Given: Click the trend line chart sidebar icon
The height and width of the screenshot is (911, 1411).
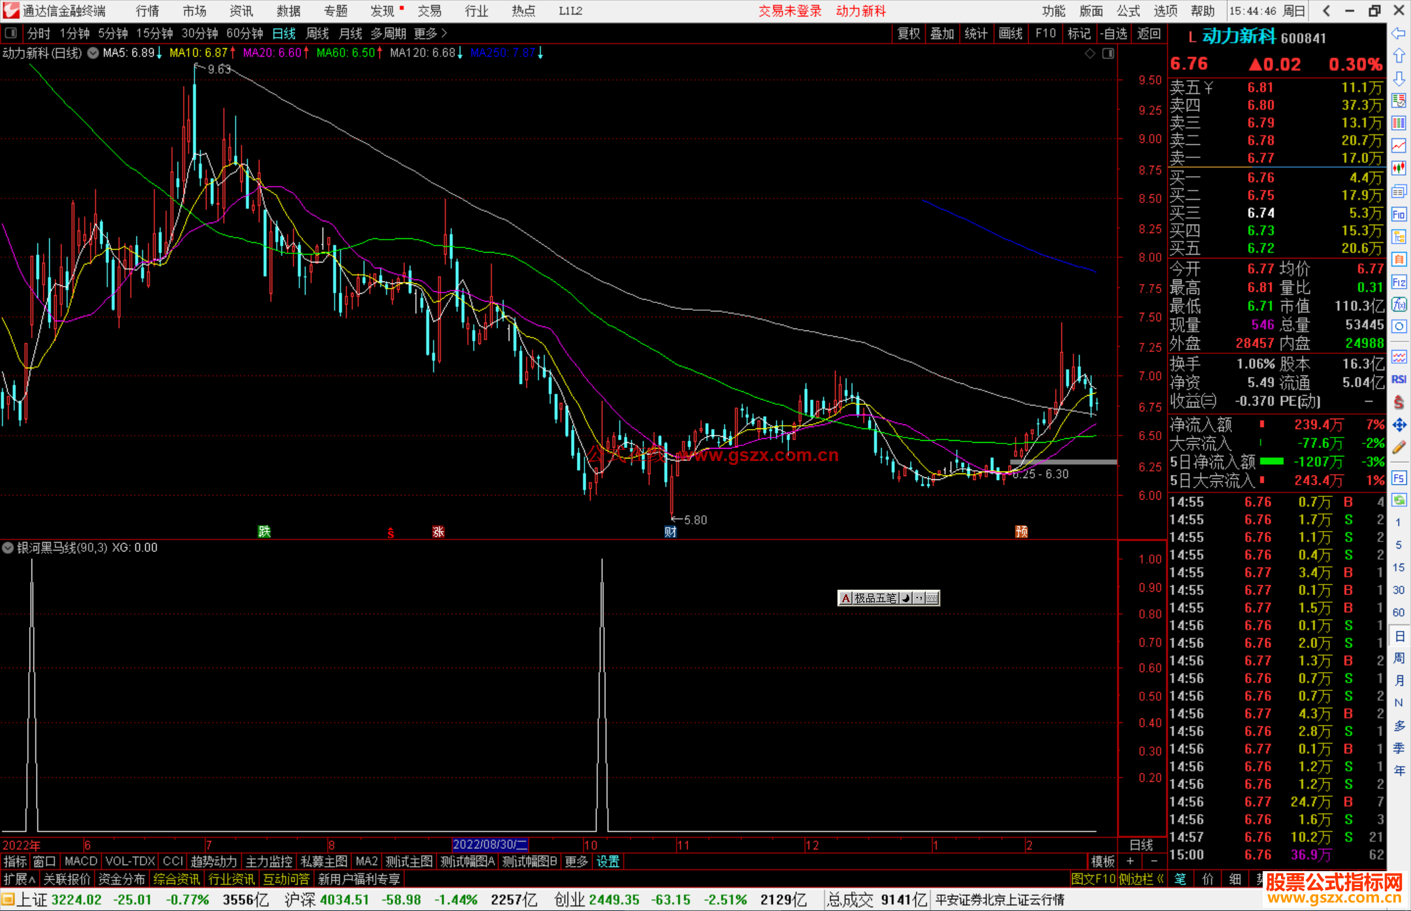Looking at the screenshot, I should point(1399,146).
